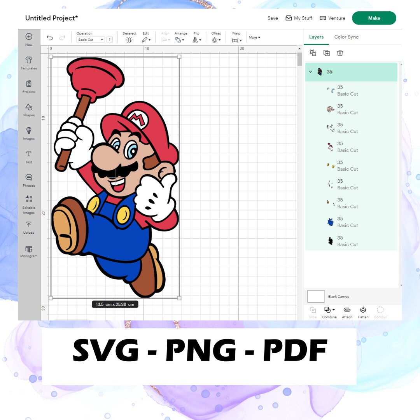The image size is (420, 420).
Task: Delete layer using the trash icon
Action: 340,53
